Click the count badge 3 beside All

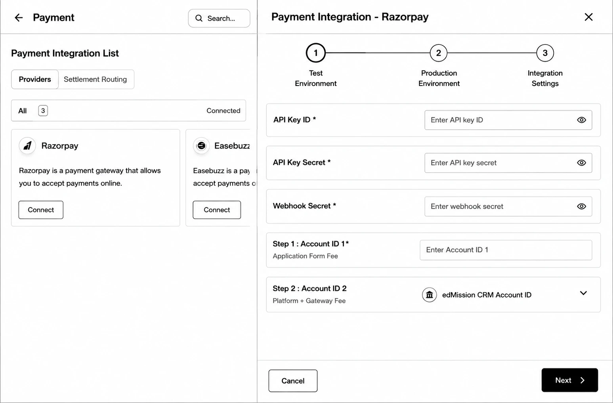click(43, 111)
